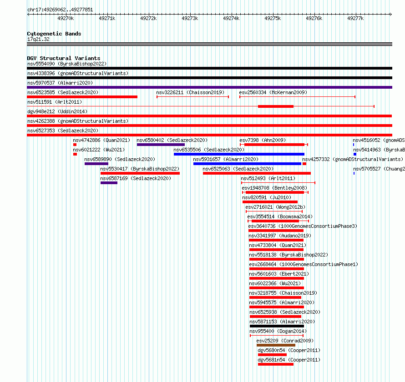405x382 pixels.
Task: Click the blue bar under nsv5931657
Action: pos(247,164)
